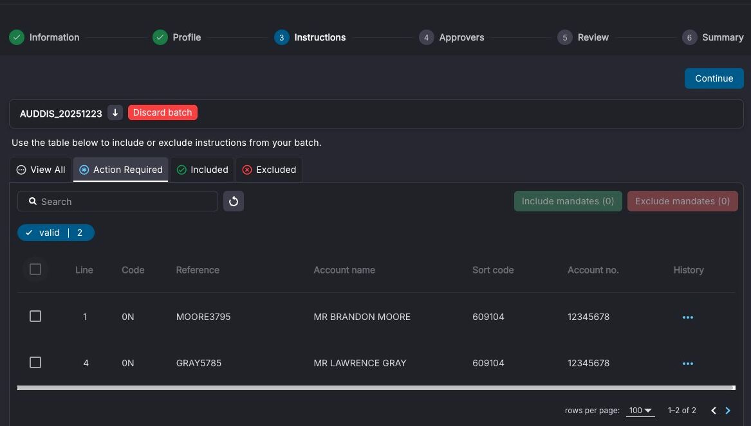Show the Excluded tab
The width and height of the screenshot is (751, 426).
pos(269,170)
